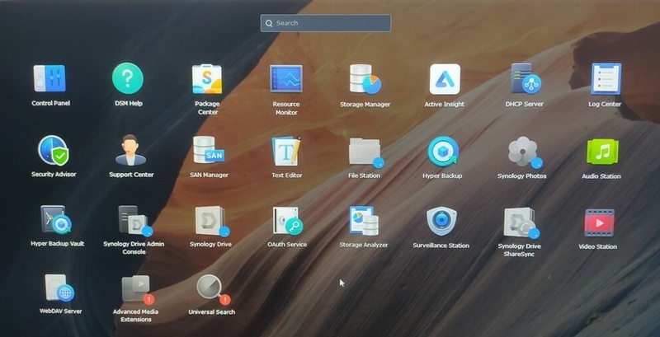Launch Active Insight

pyautogui.click(x=445, y=79)
